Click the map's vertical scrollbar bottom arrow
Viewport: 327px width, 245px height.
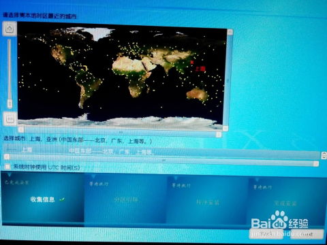(225, 129)
